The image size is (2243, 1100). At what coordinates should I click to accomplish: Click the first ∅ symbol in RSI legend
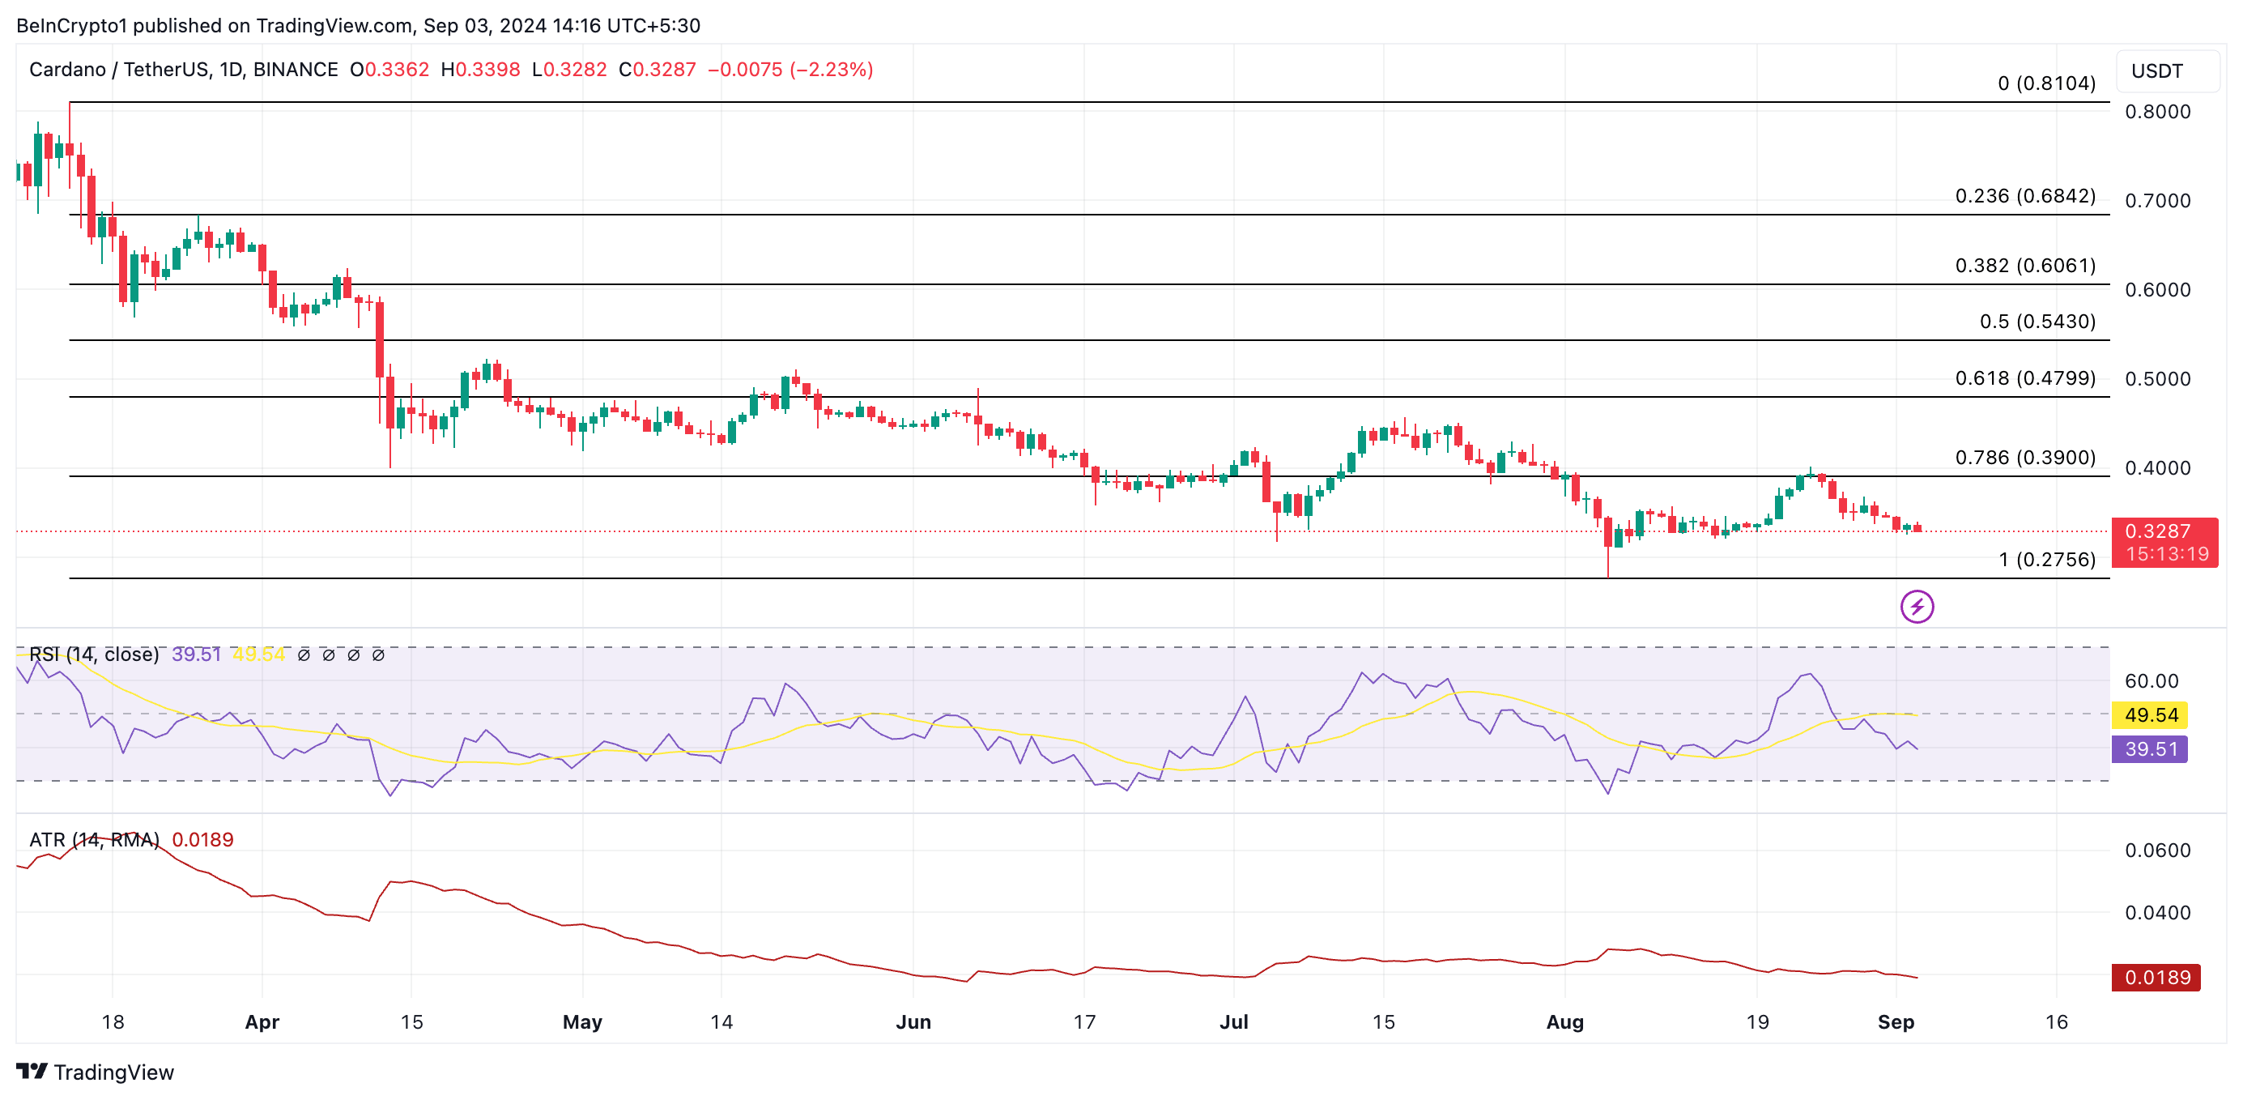click(x=303, y=655)
